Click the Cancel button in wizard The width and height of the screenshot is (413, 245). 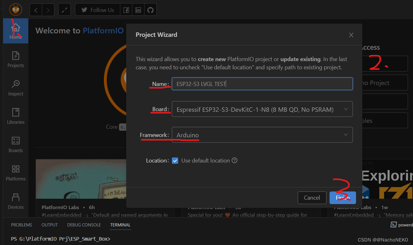[x=312, y=197]
